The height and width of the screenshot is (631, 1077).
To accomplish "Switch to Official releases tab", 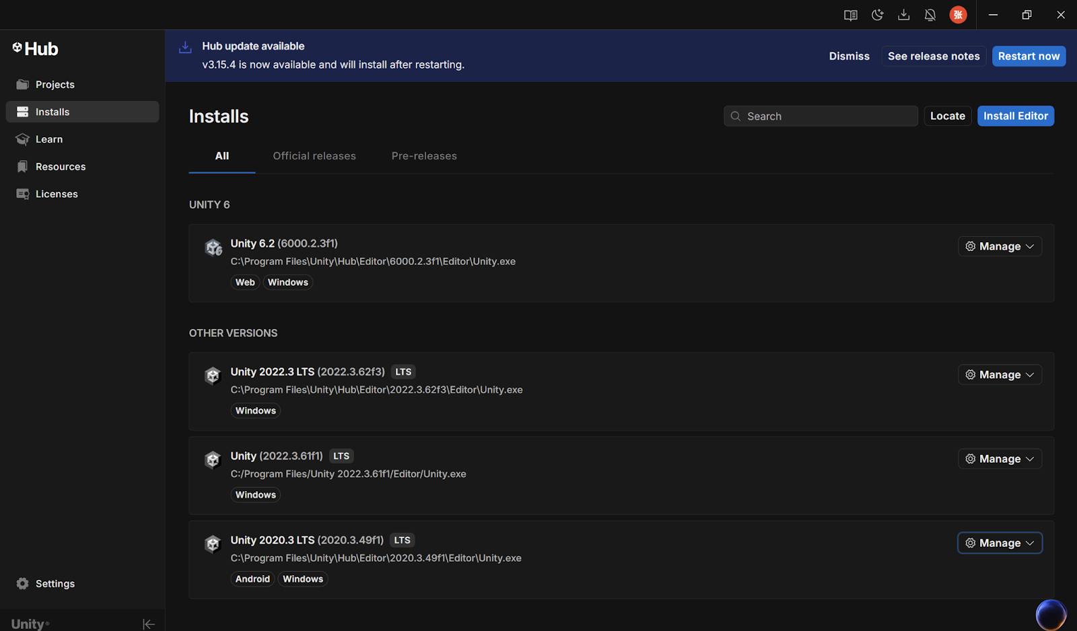I will click(314, 156).
